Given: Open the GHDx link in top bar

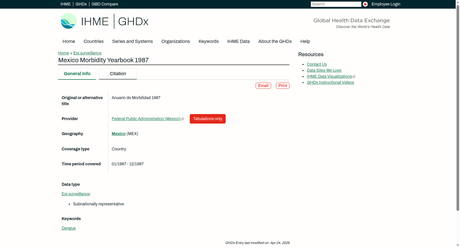Looking at the screenshot, I should tap(81, 4).
